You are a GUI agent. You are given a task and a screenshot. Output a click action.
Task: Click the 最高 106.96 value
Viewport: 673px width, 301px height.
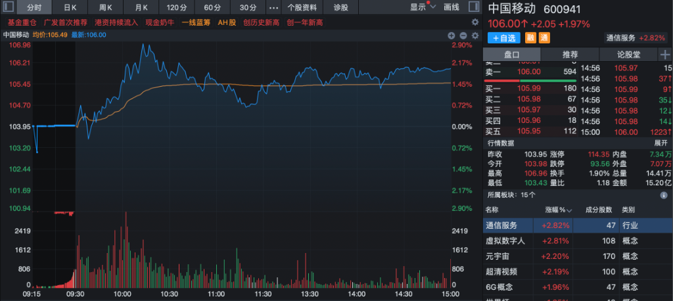click(x=537, y=174)
